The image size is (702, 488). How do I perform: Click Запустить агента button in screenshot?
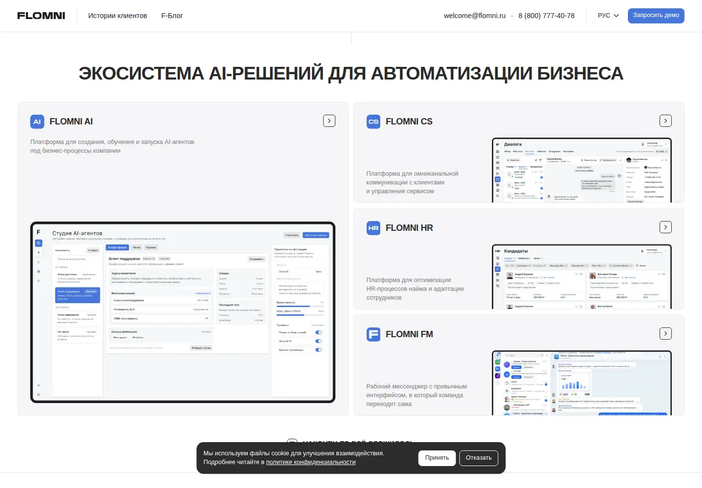(316, 235)
